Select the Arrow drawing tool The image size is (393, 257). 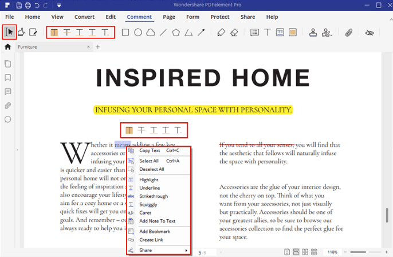point(201,33)
